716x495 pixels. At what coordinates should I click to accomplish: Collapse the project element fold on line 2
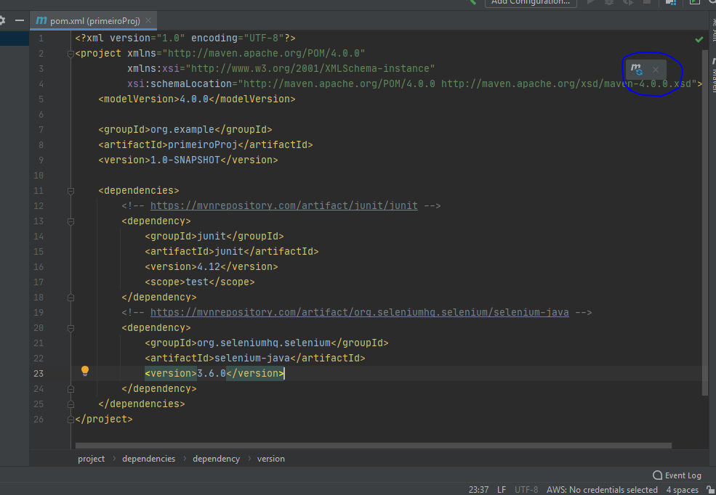pos(70,53)
